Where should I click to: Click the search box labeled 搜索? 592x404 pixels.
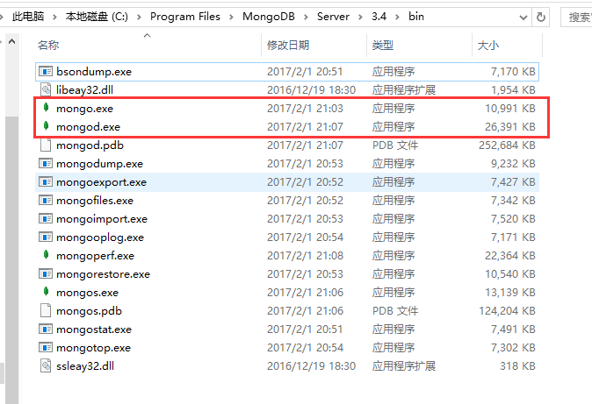pyautogui.click(x=576, y=17)
